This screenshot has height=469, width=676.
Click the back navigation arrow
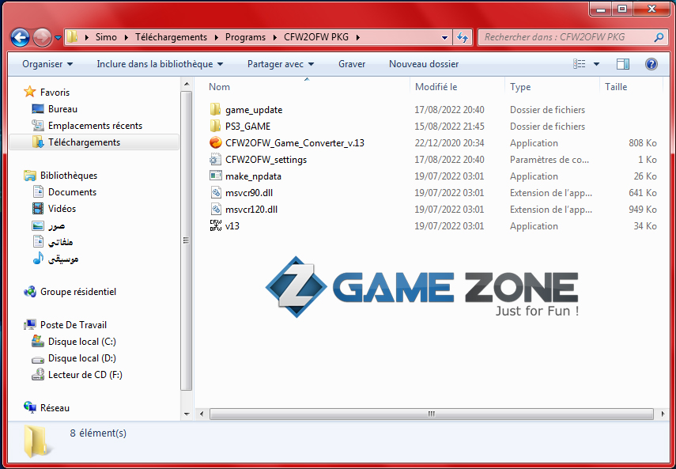point(21,37)
